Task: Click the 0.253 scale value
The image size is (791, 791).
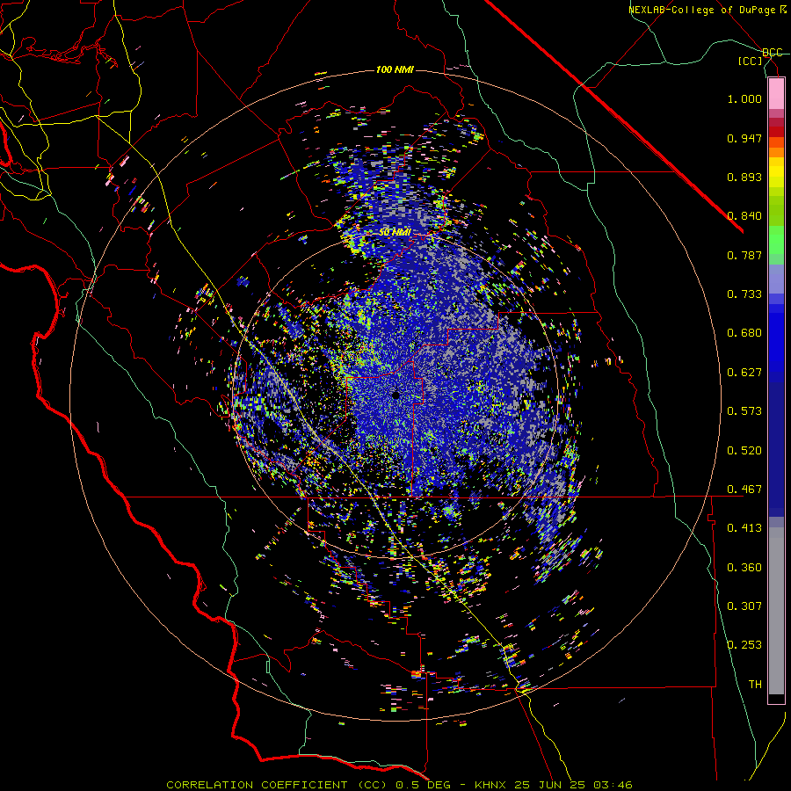Action: 744,645
